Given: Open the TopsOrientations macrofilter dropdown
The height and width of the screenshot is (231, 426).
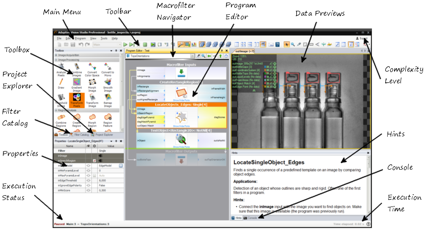Looking at the screenshot, I should 192,56.
